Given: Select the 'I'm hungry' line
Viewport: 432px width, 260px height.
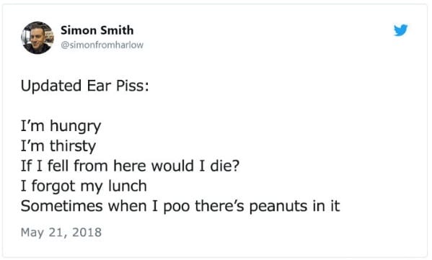Looking at the screenshot, I should 61,126.
